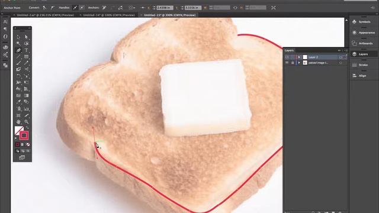Screen dimensions: 379x213
Task: Open the Artboards panel
Action: click(363, 43)
